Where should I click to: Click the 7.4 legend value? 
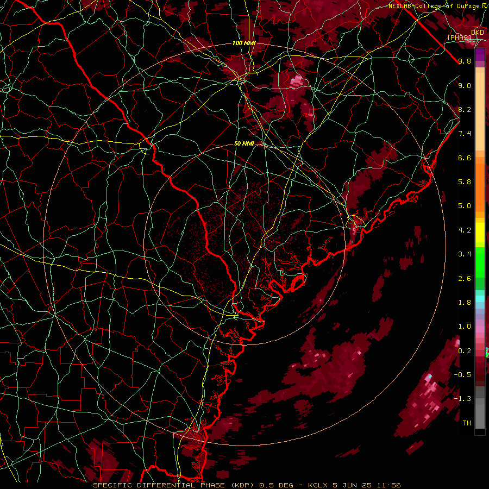click(465, 134)
